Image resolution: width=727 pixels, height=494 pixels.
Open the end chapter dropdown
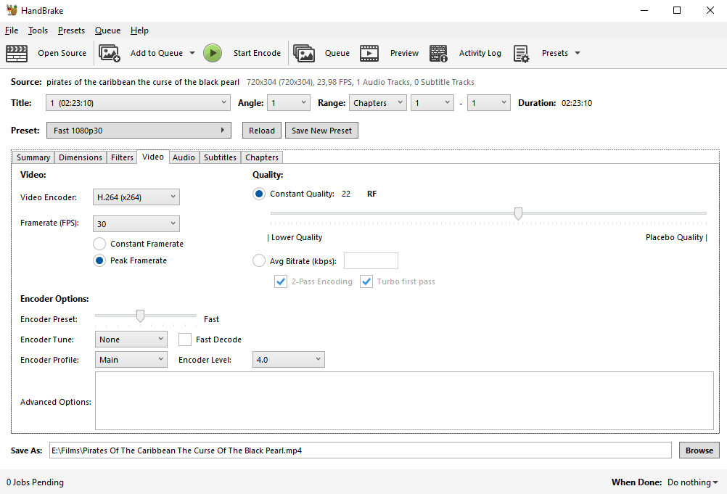pyautogui.click(x=489, y=103)
